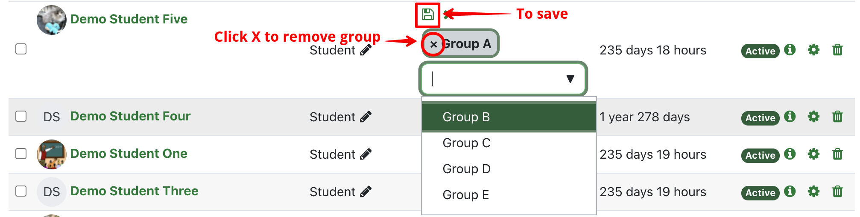Open info icon for Demo Student One
Viewport: 860px width, 217px height.
tap(790, 154)
